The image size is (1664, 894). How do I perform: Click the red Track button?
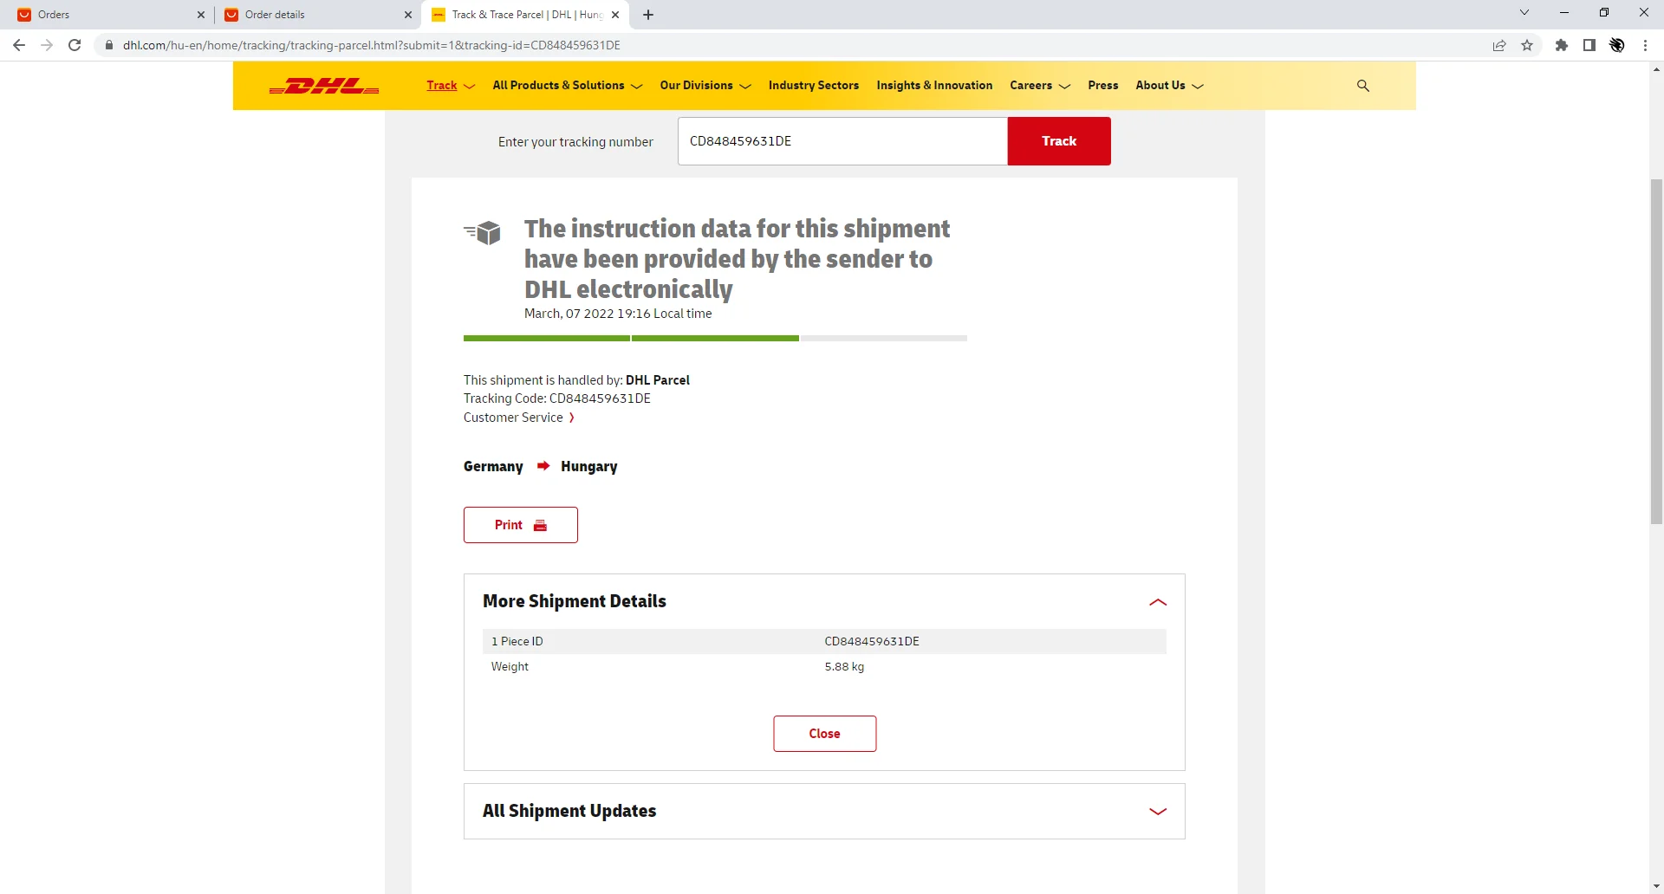click(1059, 141)
